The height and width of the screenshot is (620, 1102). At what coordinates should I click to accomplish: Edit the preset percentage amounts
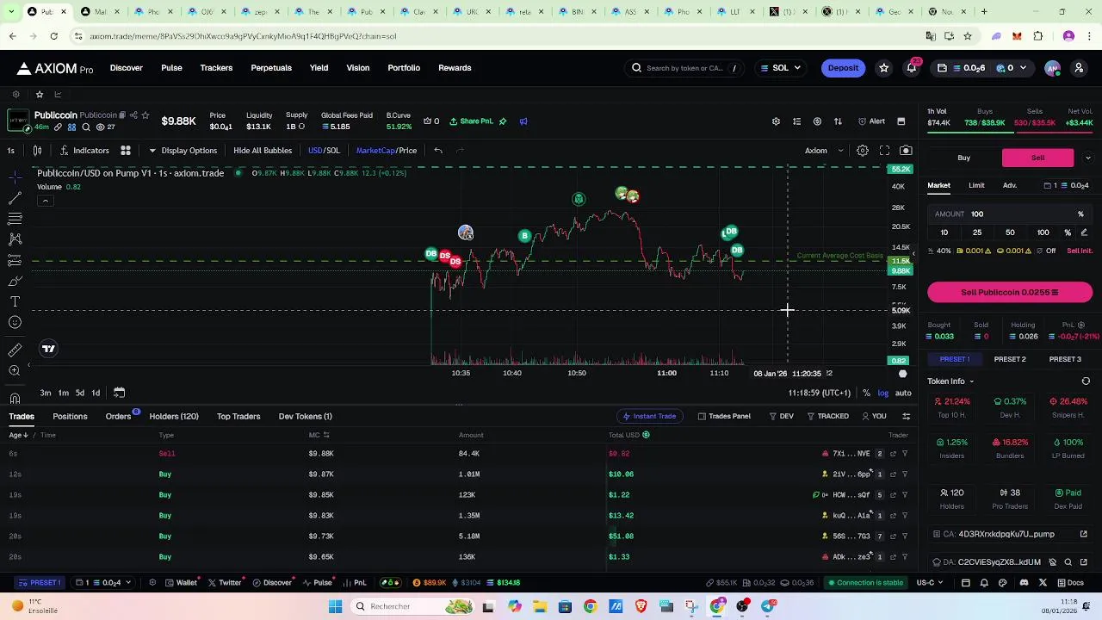[1084, 232]
